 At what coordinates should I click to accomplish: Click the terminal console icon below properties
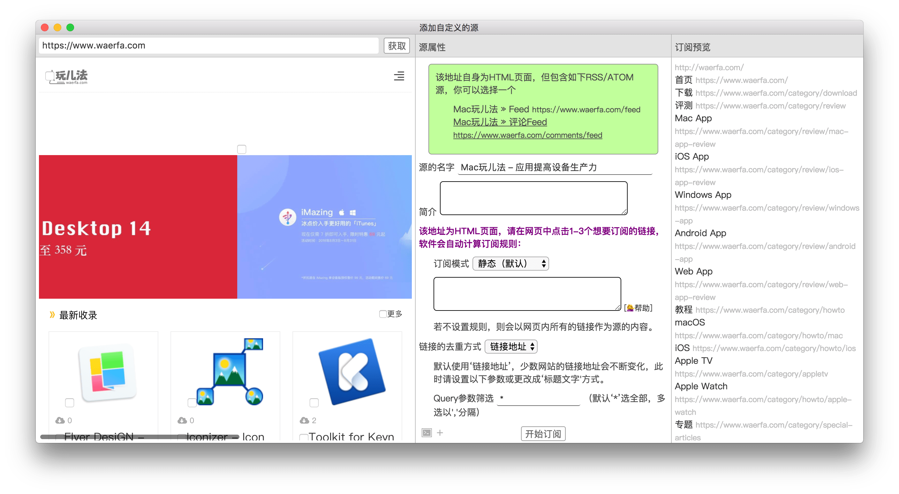click(x=427, y=433)
